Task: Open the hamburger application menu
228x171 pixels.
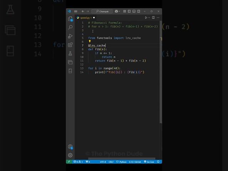Action: (76, 11)
